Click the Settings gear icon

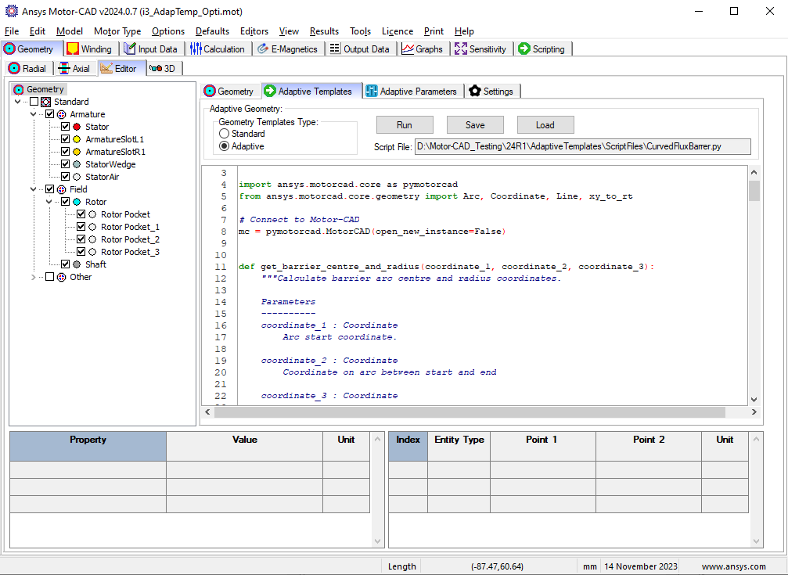[x=475, y=91]
